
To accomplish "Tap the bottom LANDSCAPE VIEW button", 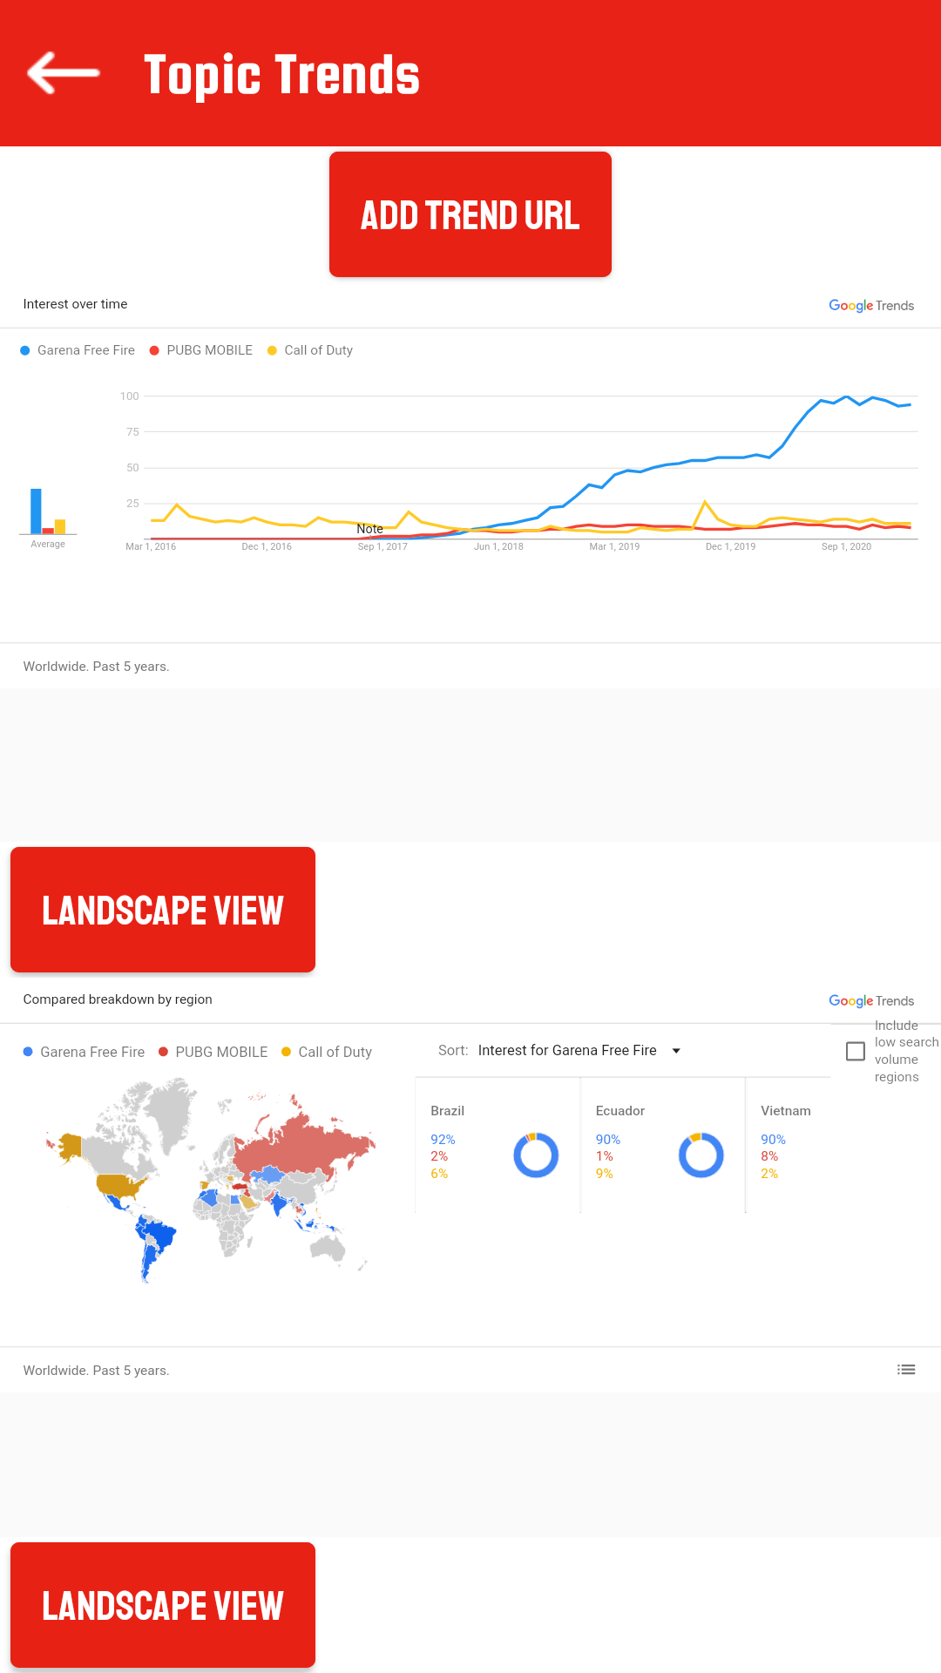I will pyautogui.click(x=163, y=1605).
